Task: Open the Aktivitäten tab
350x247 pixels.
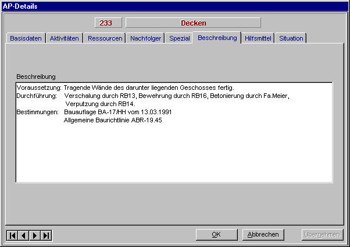Action: click(65, 38)
